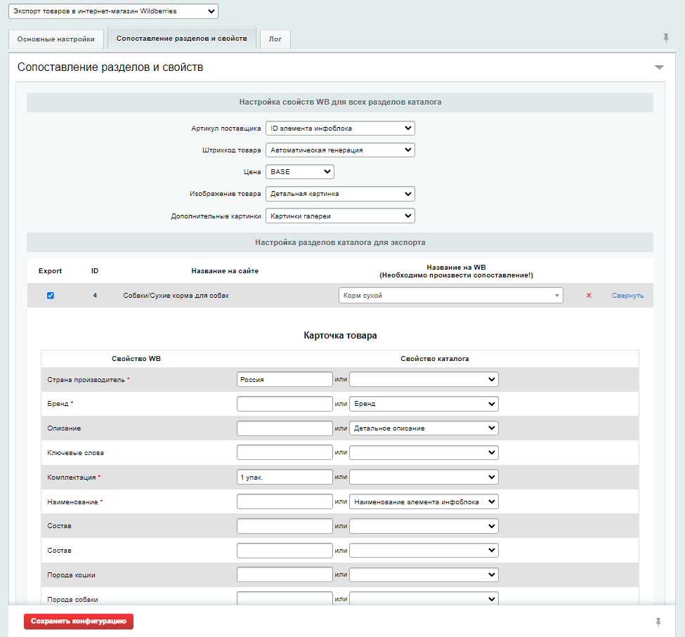Expand the Изображение товара dropdown
Viewport: 685px width, 637px height.
coord(340,194)
